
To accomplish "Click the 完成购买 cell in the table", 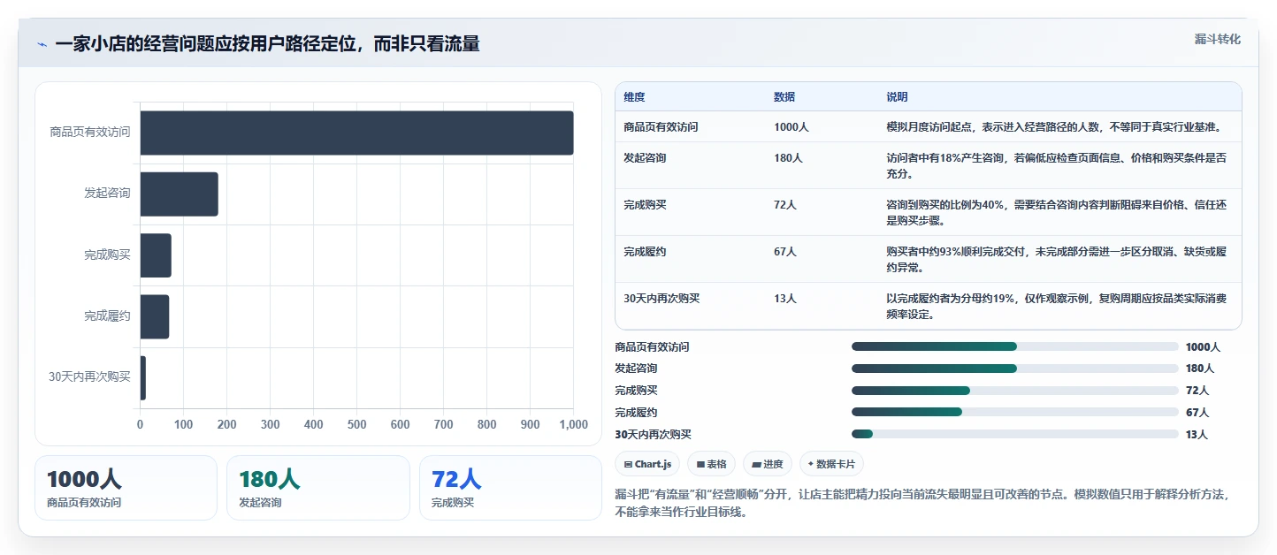I will tap(645, 205).
